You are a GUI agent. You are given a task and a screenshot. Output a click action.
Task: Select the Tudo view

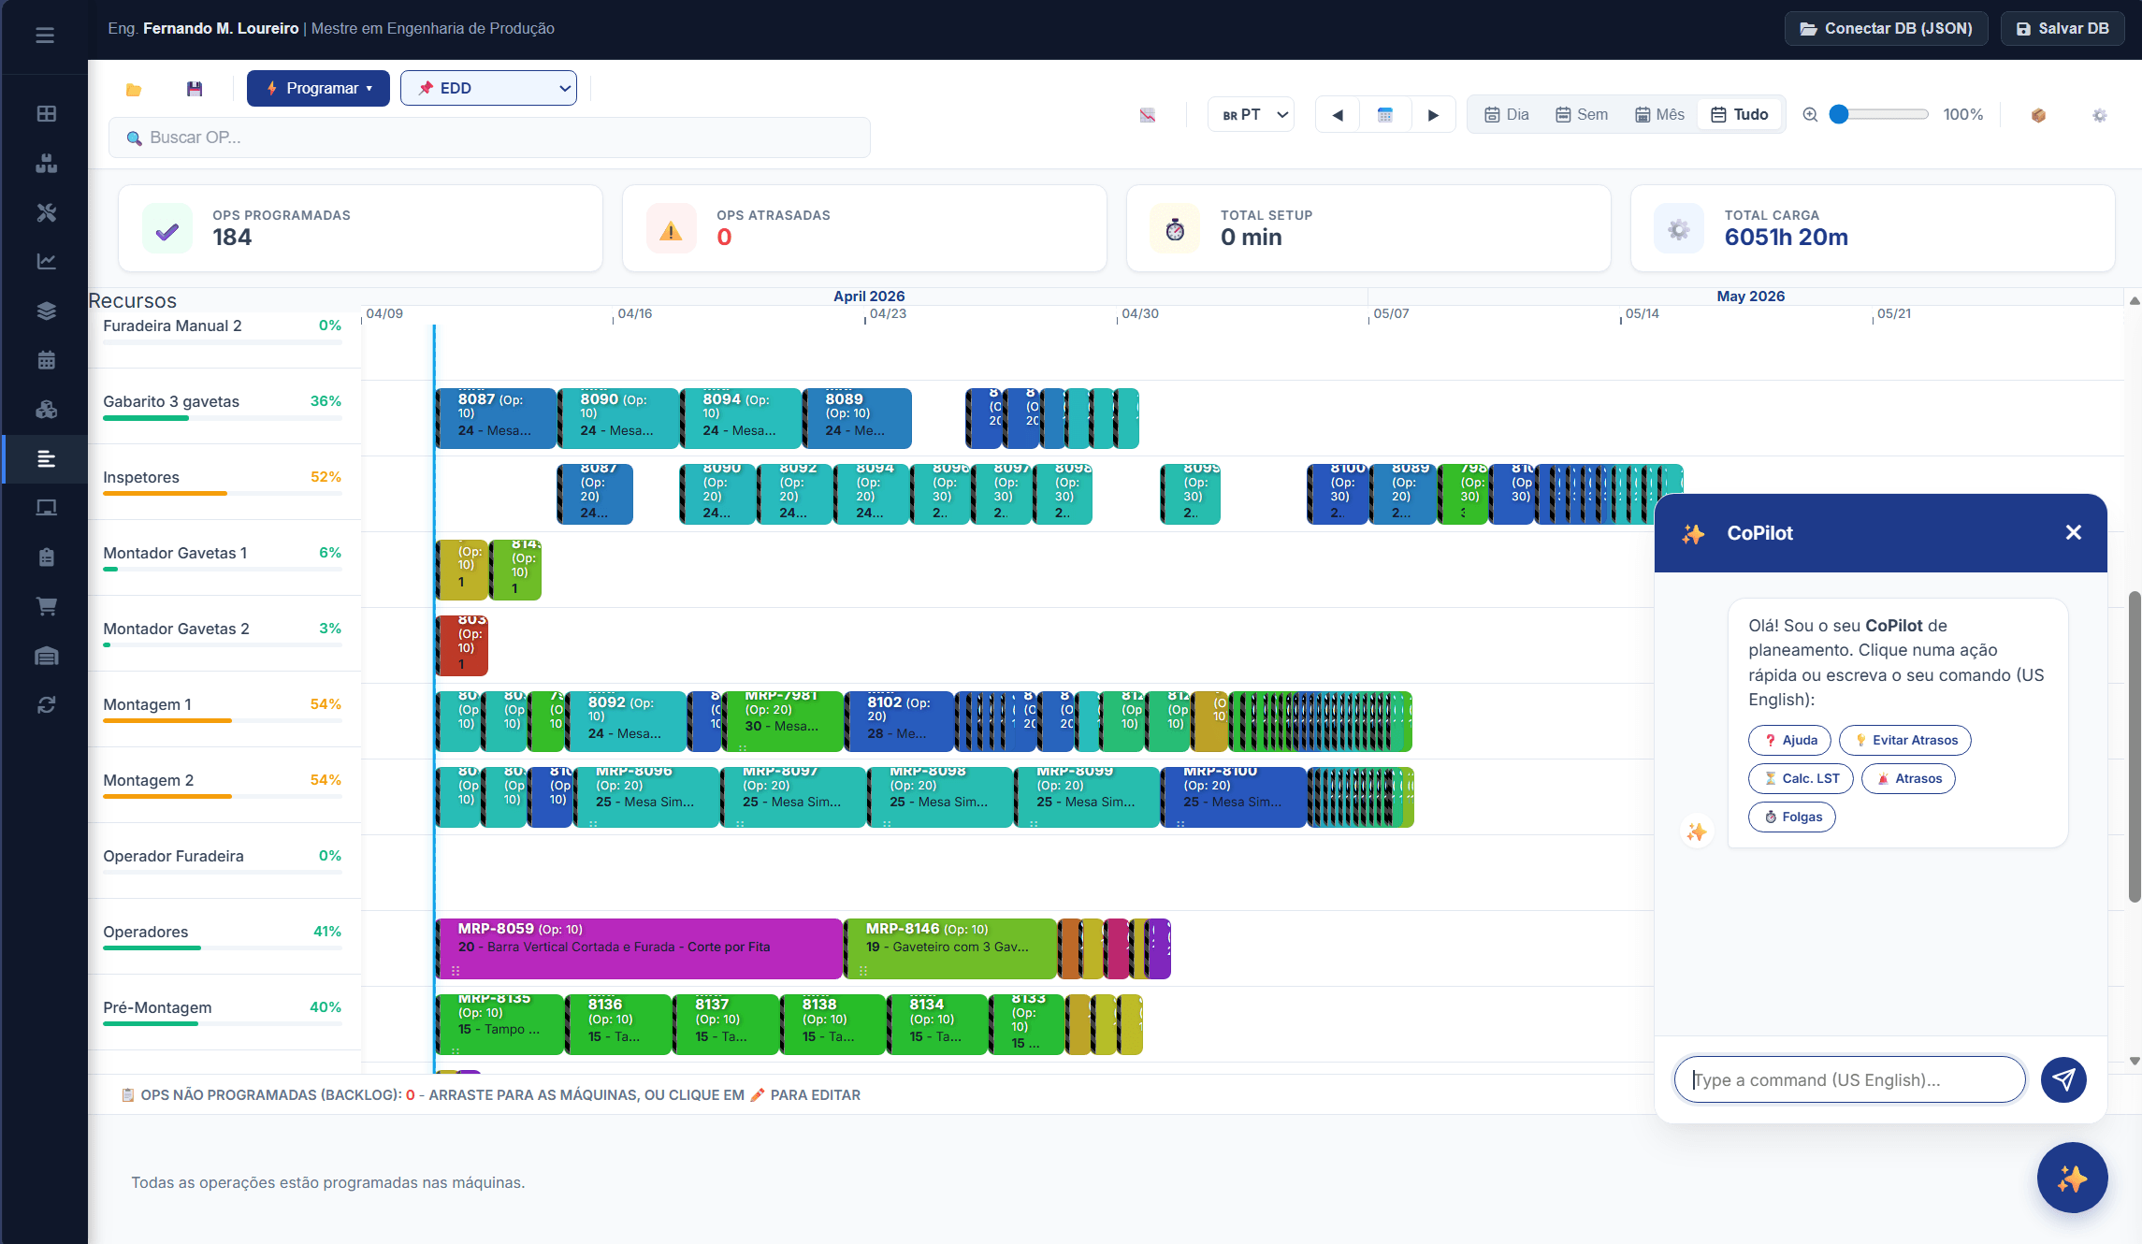1740,115
